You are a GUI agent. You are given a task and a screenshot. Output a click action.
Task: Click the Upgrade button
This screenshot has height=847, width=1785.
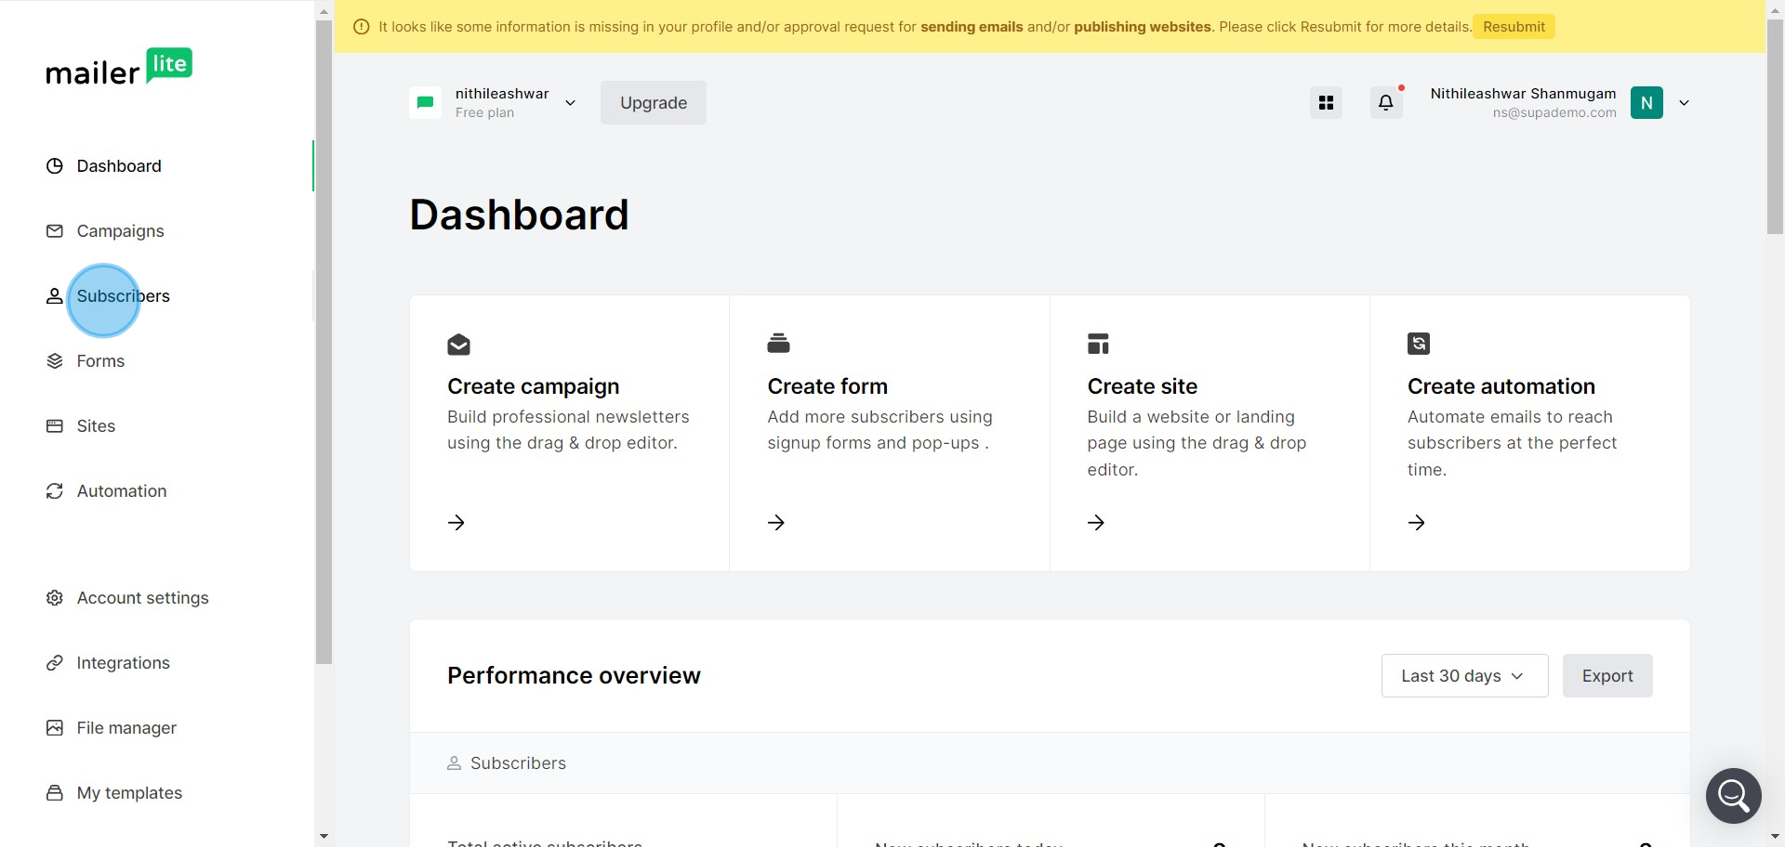[x=654, y=103]
